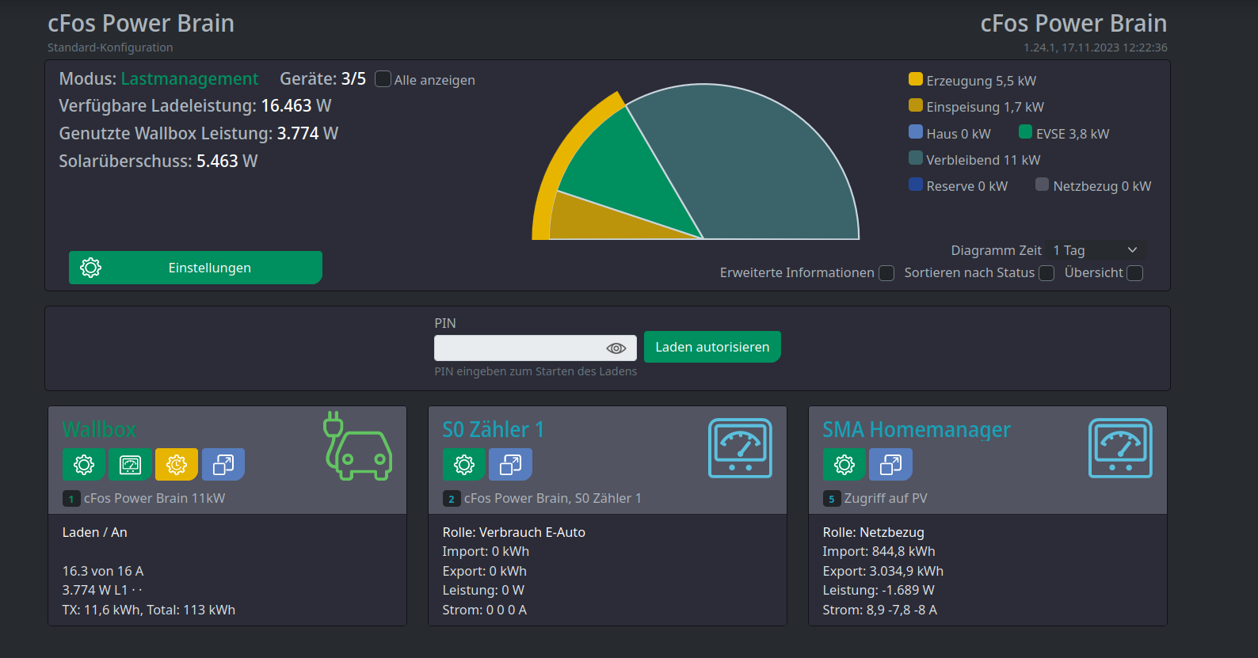Open SMA Homemanager settings gear
The image size is (1258, 658).
[844, 464]
